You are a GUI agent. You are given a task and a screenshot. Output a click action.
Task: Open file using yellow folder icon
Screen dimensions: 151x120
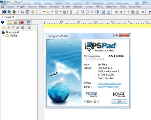coord(48,12)
